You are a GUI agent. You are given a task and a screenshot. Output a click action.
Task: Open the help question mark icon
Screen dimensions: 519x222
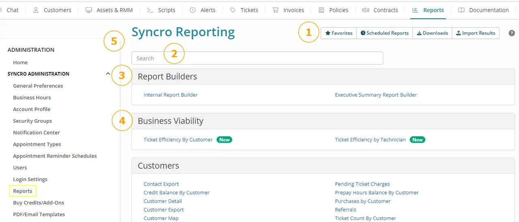(512, 33)
